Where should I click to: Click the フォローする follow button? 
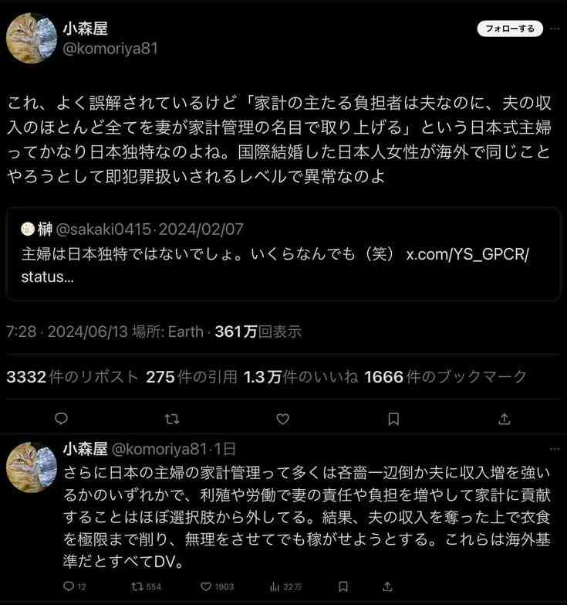tap(510, 29)
